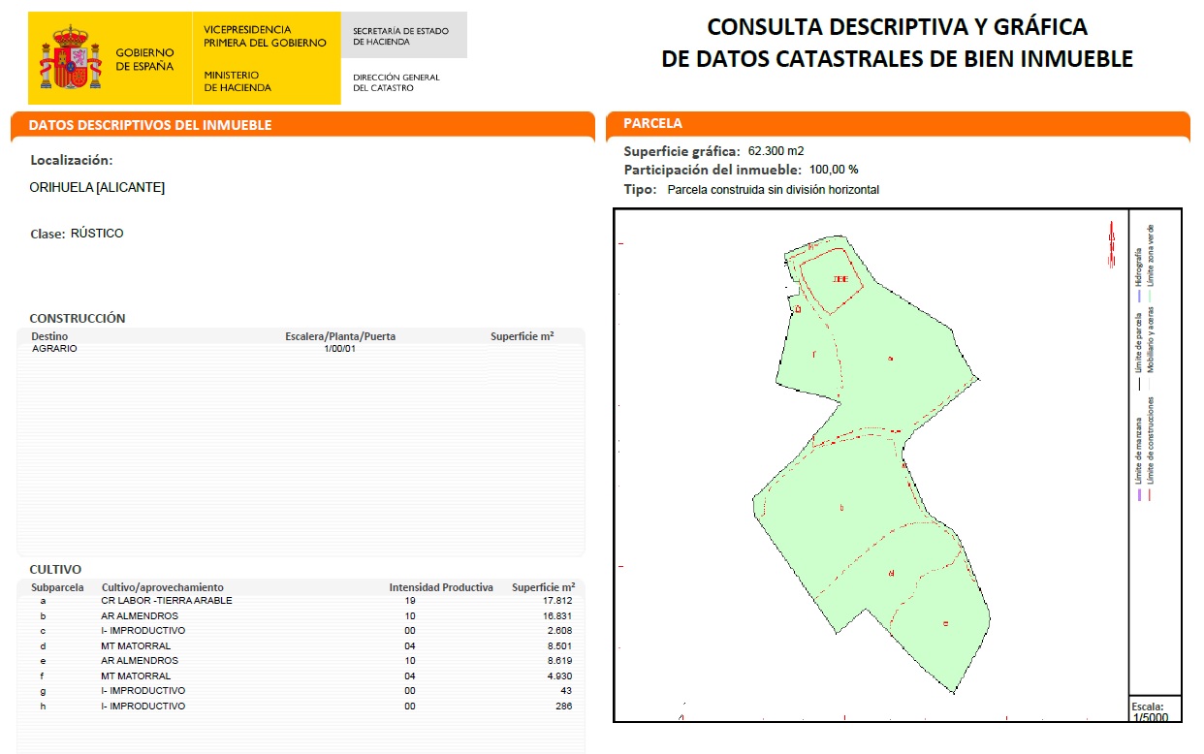This screenshot has width=1204, height=754.
Task: Select the 'DATOS DESCRIPTIVOS DEL INMUEBLE' header
Action: 150,125
